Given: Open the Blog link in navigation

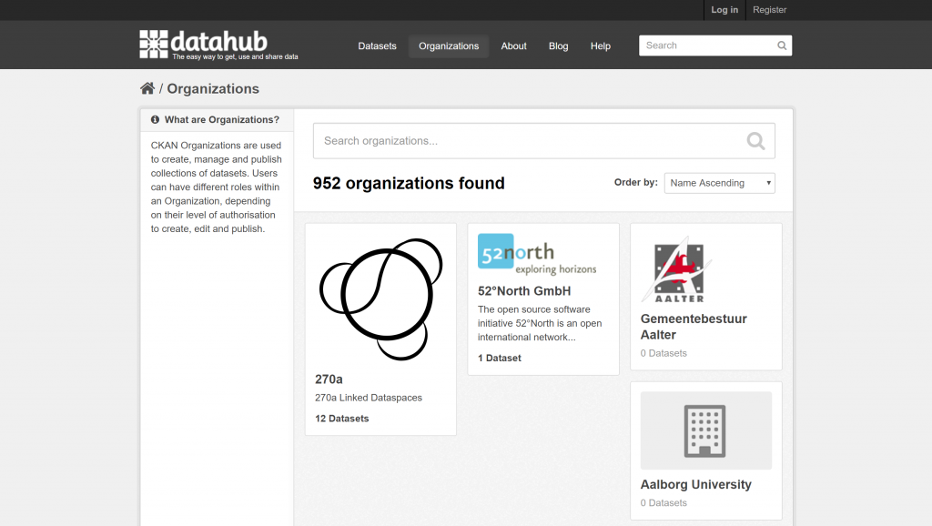Looking at the screenshot, I should pyautogui.click(x=558, y=46).
